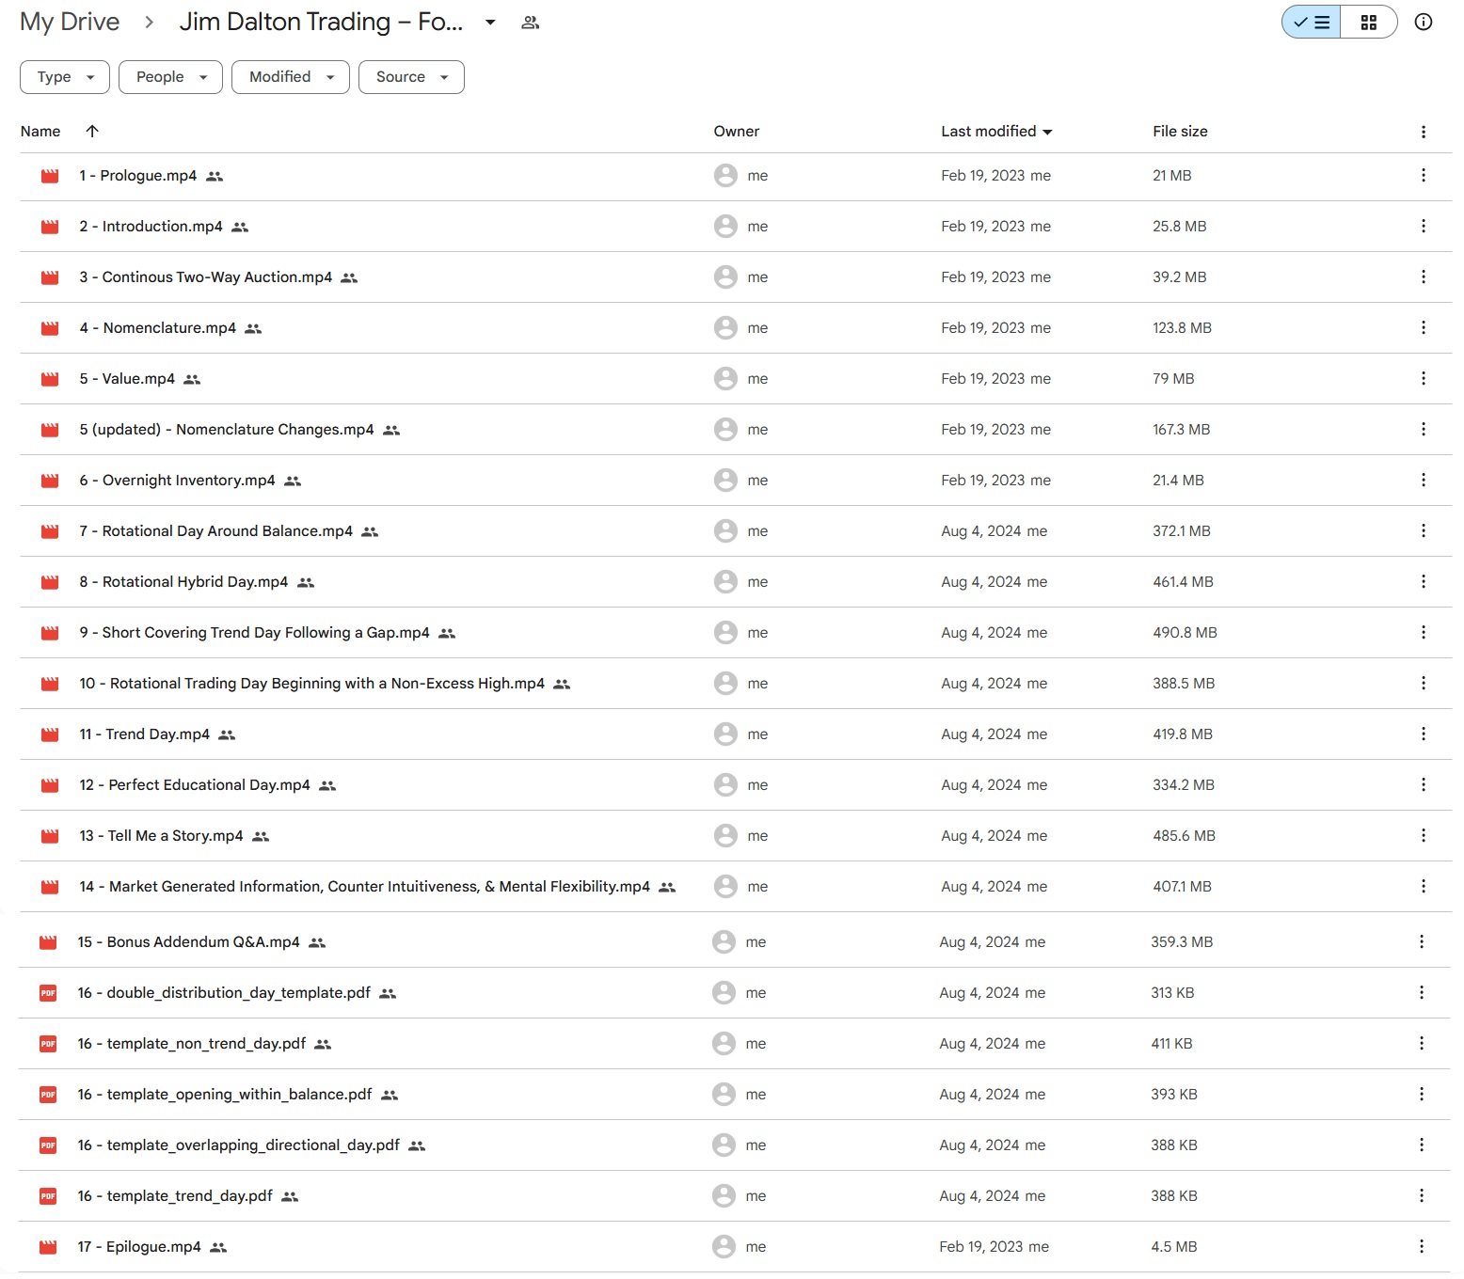
Task: Open the Source filter dropdown
Action: [411, 77]
